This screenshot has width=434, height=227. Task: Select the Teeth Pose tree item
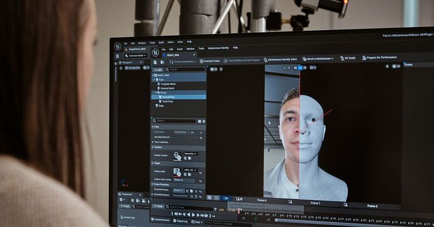pos(166,102)
